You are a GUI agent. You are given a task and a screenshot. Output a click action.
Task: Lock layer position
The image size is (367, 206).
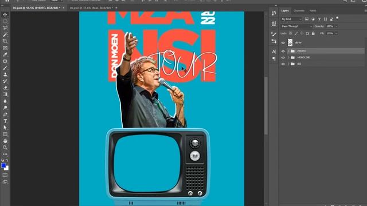click(x=302, y=33)
